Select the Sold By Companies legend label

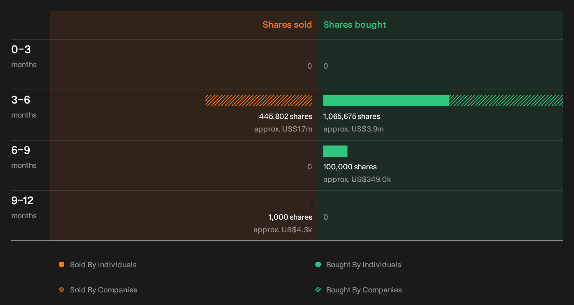103,290
